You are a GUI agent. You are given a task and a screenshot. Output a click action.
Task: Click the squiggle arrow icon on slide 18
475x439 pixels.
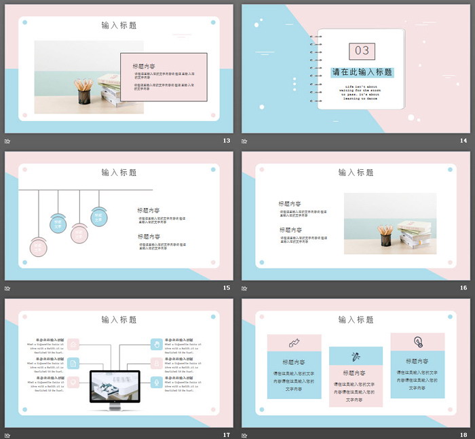point(294,343)
